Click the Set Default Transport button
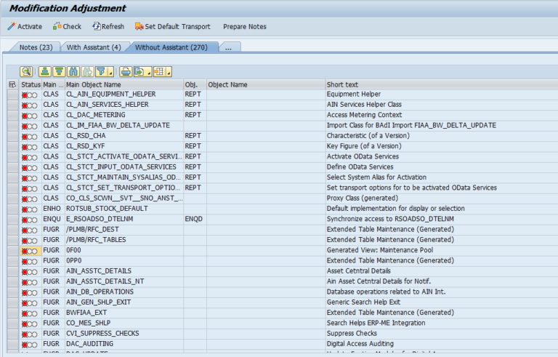Viewport: 558px width, 357px height. pyautogui.click(x=171, y=27)
